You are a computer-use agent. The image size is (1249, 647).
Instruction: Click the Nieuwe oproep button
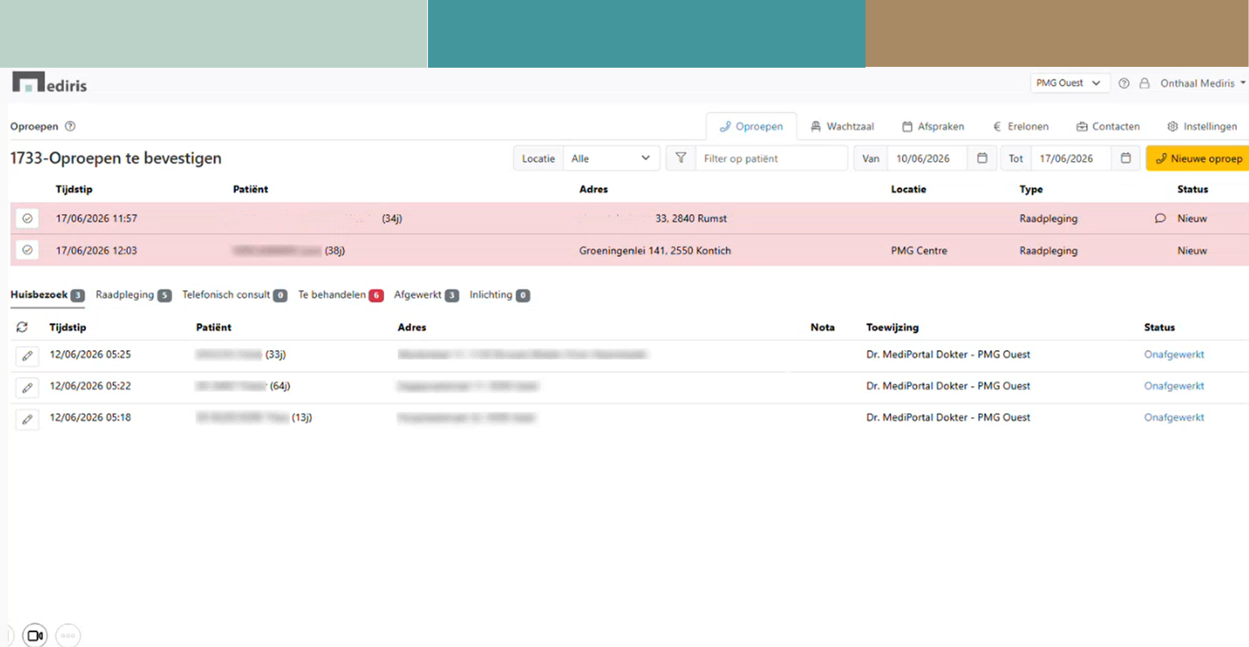1198,158
